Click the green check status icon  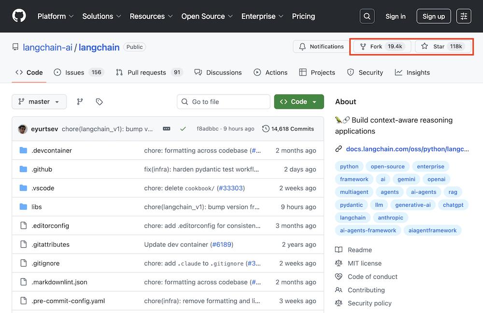click(x=183, y=129)
